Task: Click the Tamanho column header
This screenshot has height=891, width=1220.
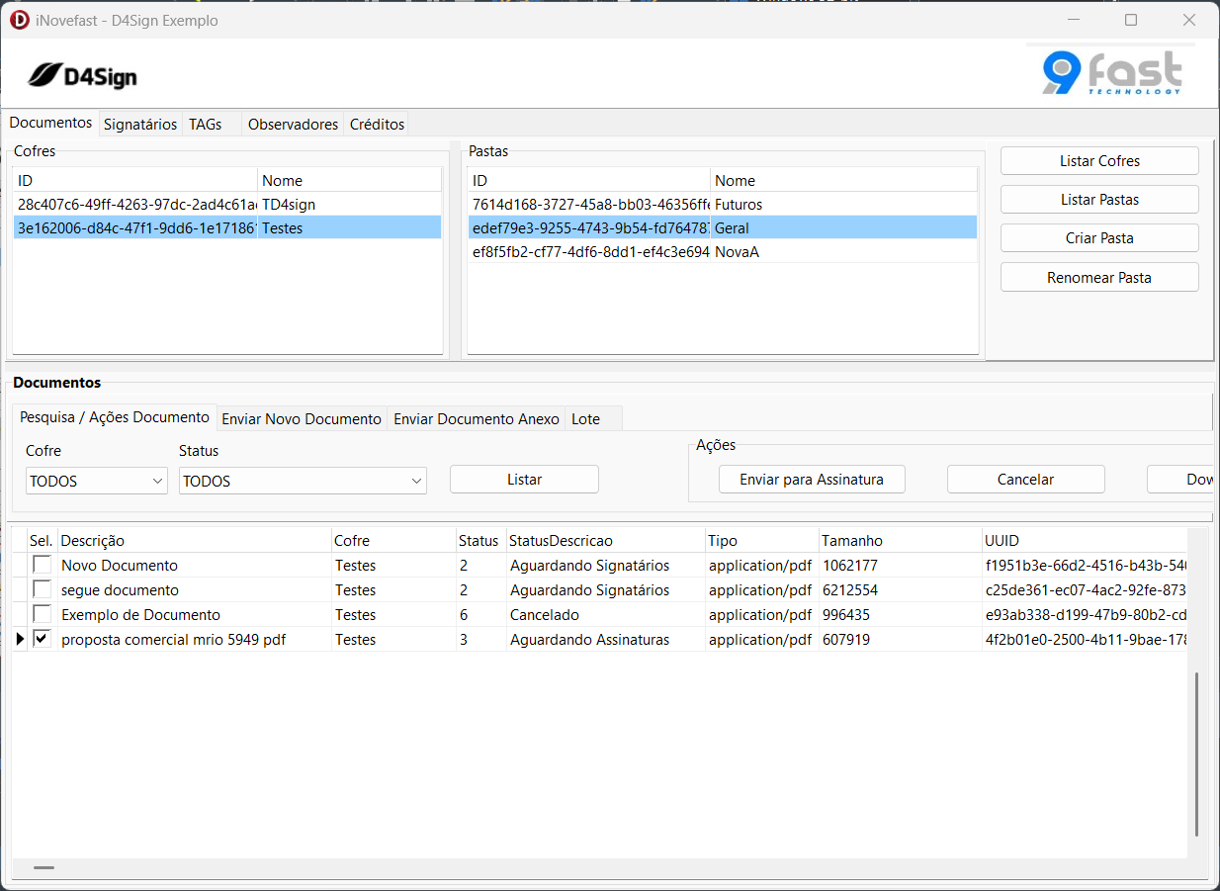Action: coord(901,540)
